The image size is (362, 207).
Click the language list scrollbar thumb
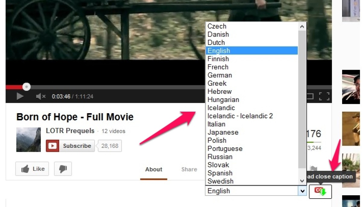pyautogui.click(x=302, y=99)
